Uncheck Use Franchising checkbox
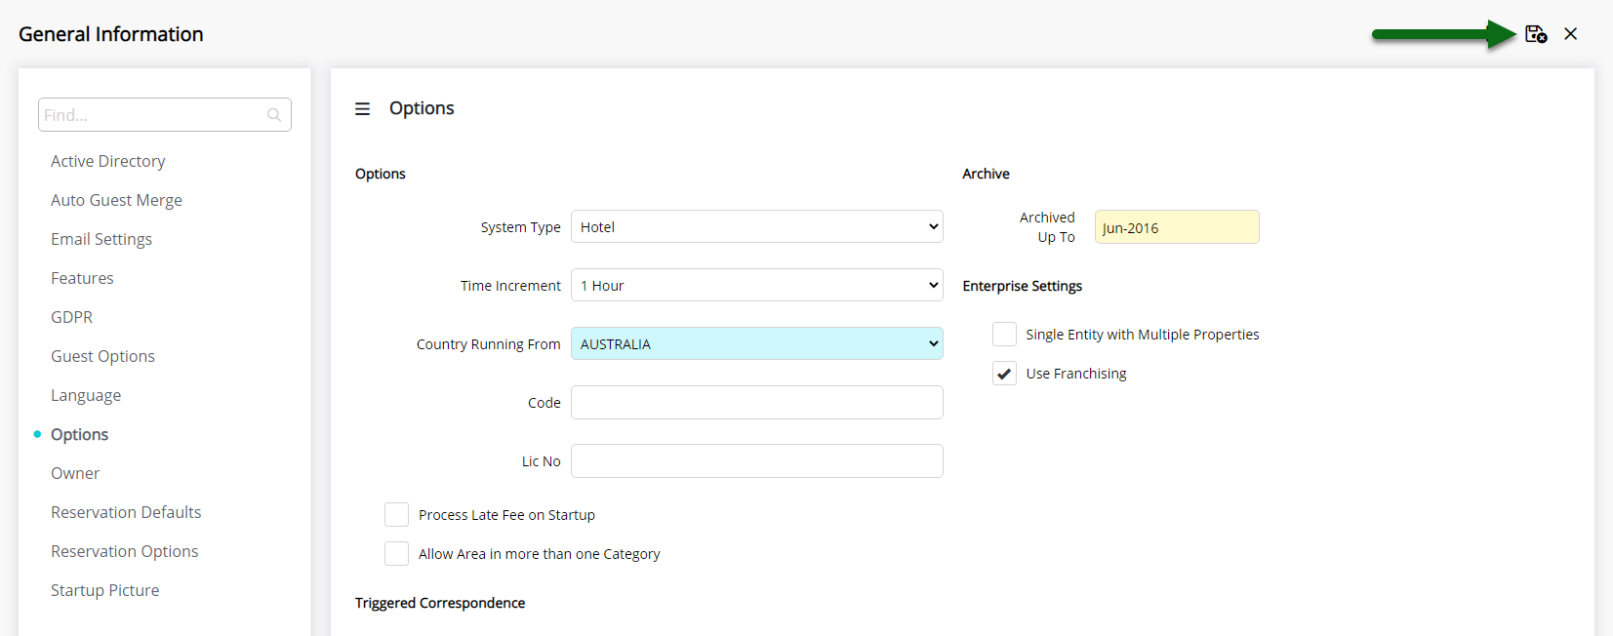This screenshot has width=1613, height=636. point(1004,373)
